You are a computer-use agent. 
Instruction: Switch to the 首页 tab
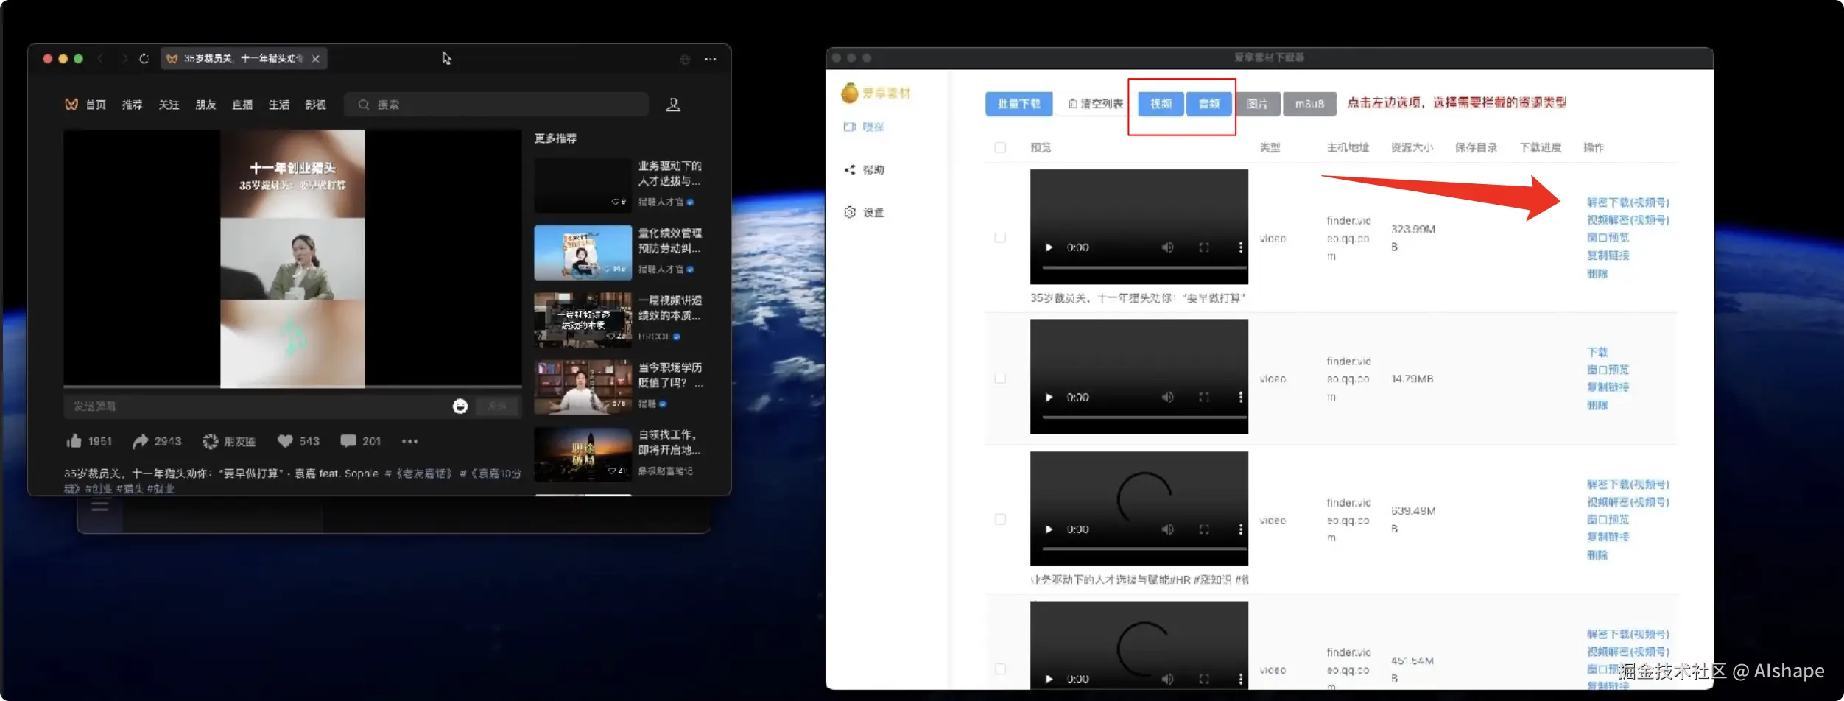(x=96, y=105)
